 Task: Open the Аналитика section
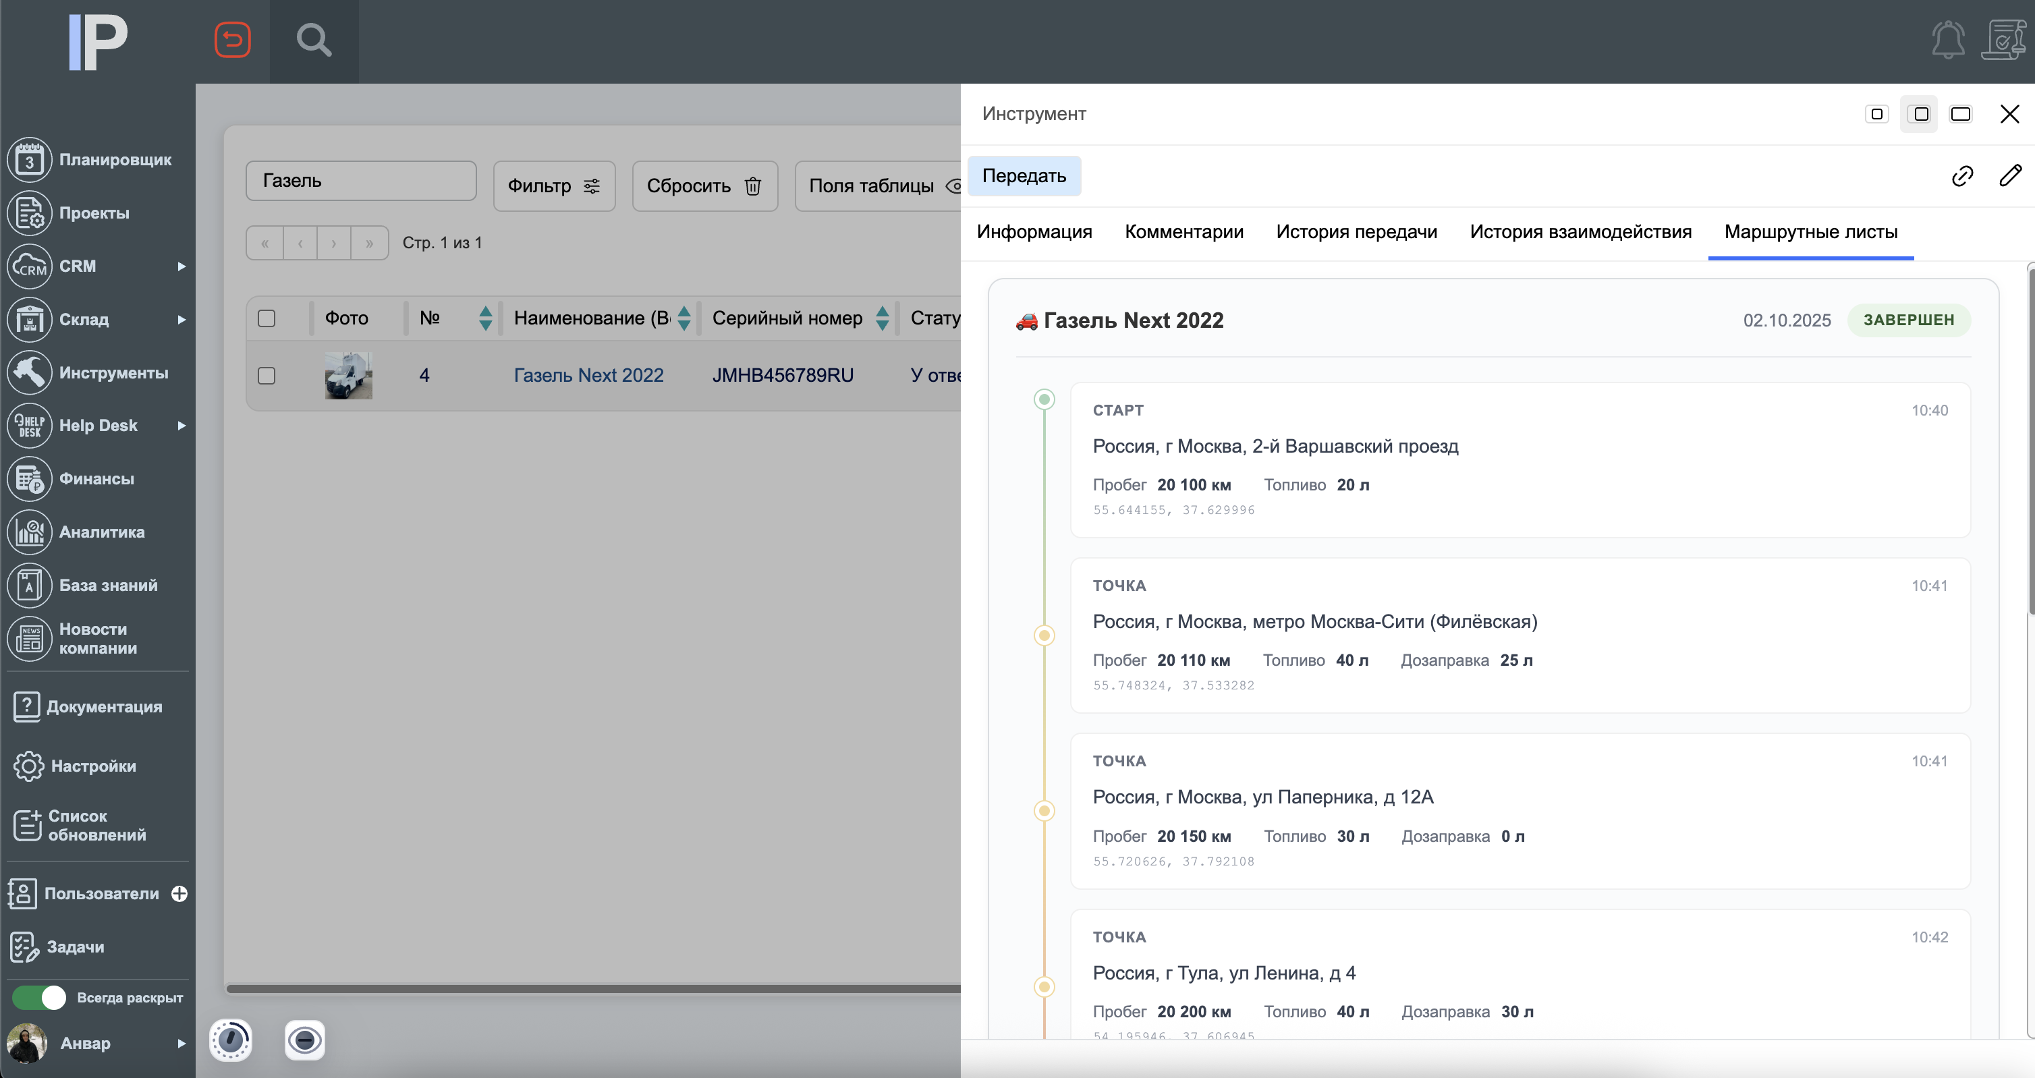102,532
